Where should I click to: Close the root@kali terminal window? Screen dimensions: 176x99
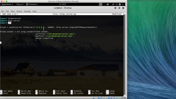tap(123, 8)
